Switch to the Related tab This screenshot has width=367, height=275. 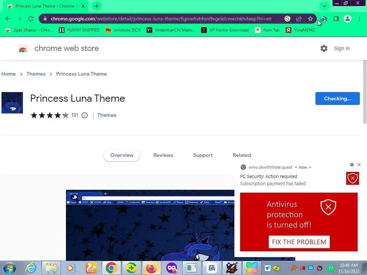tap(242, 155)
